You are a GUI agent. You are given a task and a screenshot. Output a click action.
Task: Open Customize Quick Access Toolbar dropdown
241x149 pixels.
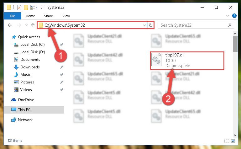click(x=41, y=8)
